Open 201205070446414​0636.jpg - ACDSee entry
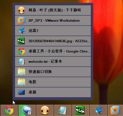The width and height of the screenshot is (123, 116). pos(53,41)
